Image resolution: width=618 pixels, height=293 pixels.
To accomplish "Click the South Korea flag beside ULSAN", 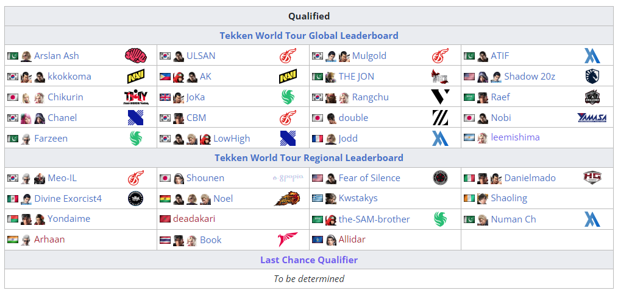I will (165, 56).
